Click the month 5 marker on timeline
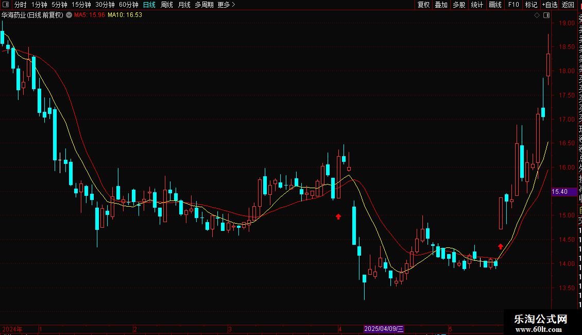582x335 pixels. coord(450,329)
